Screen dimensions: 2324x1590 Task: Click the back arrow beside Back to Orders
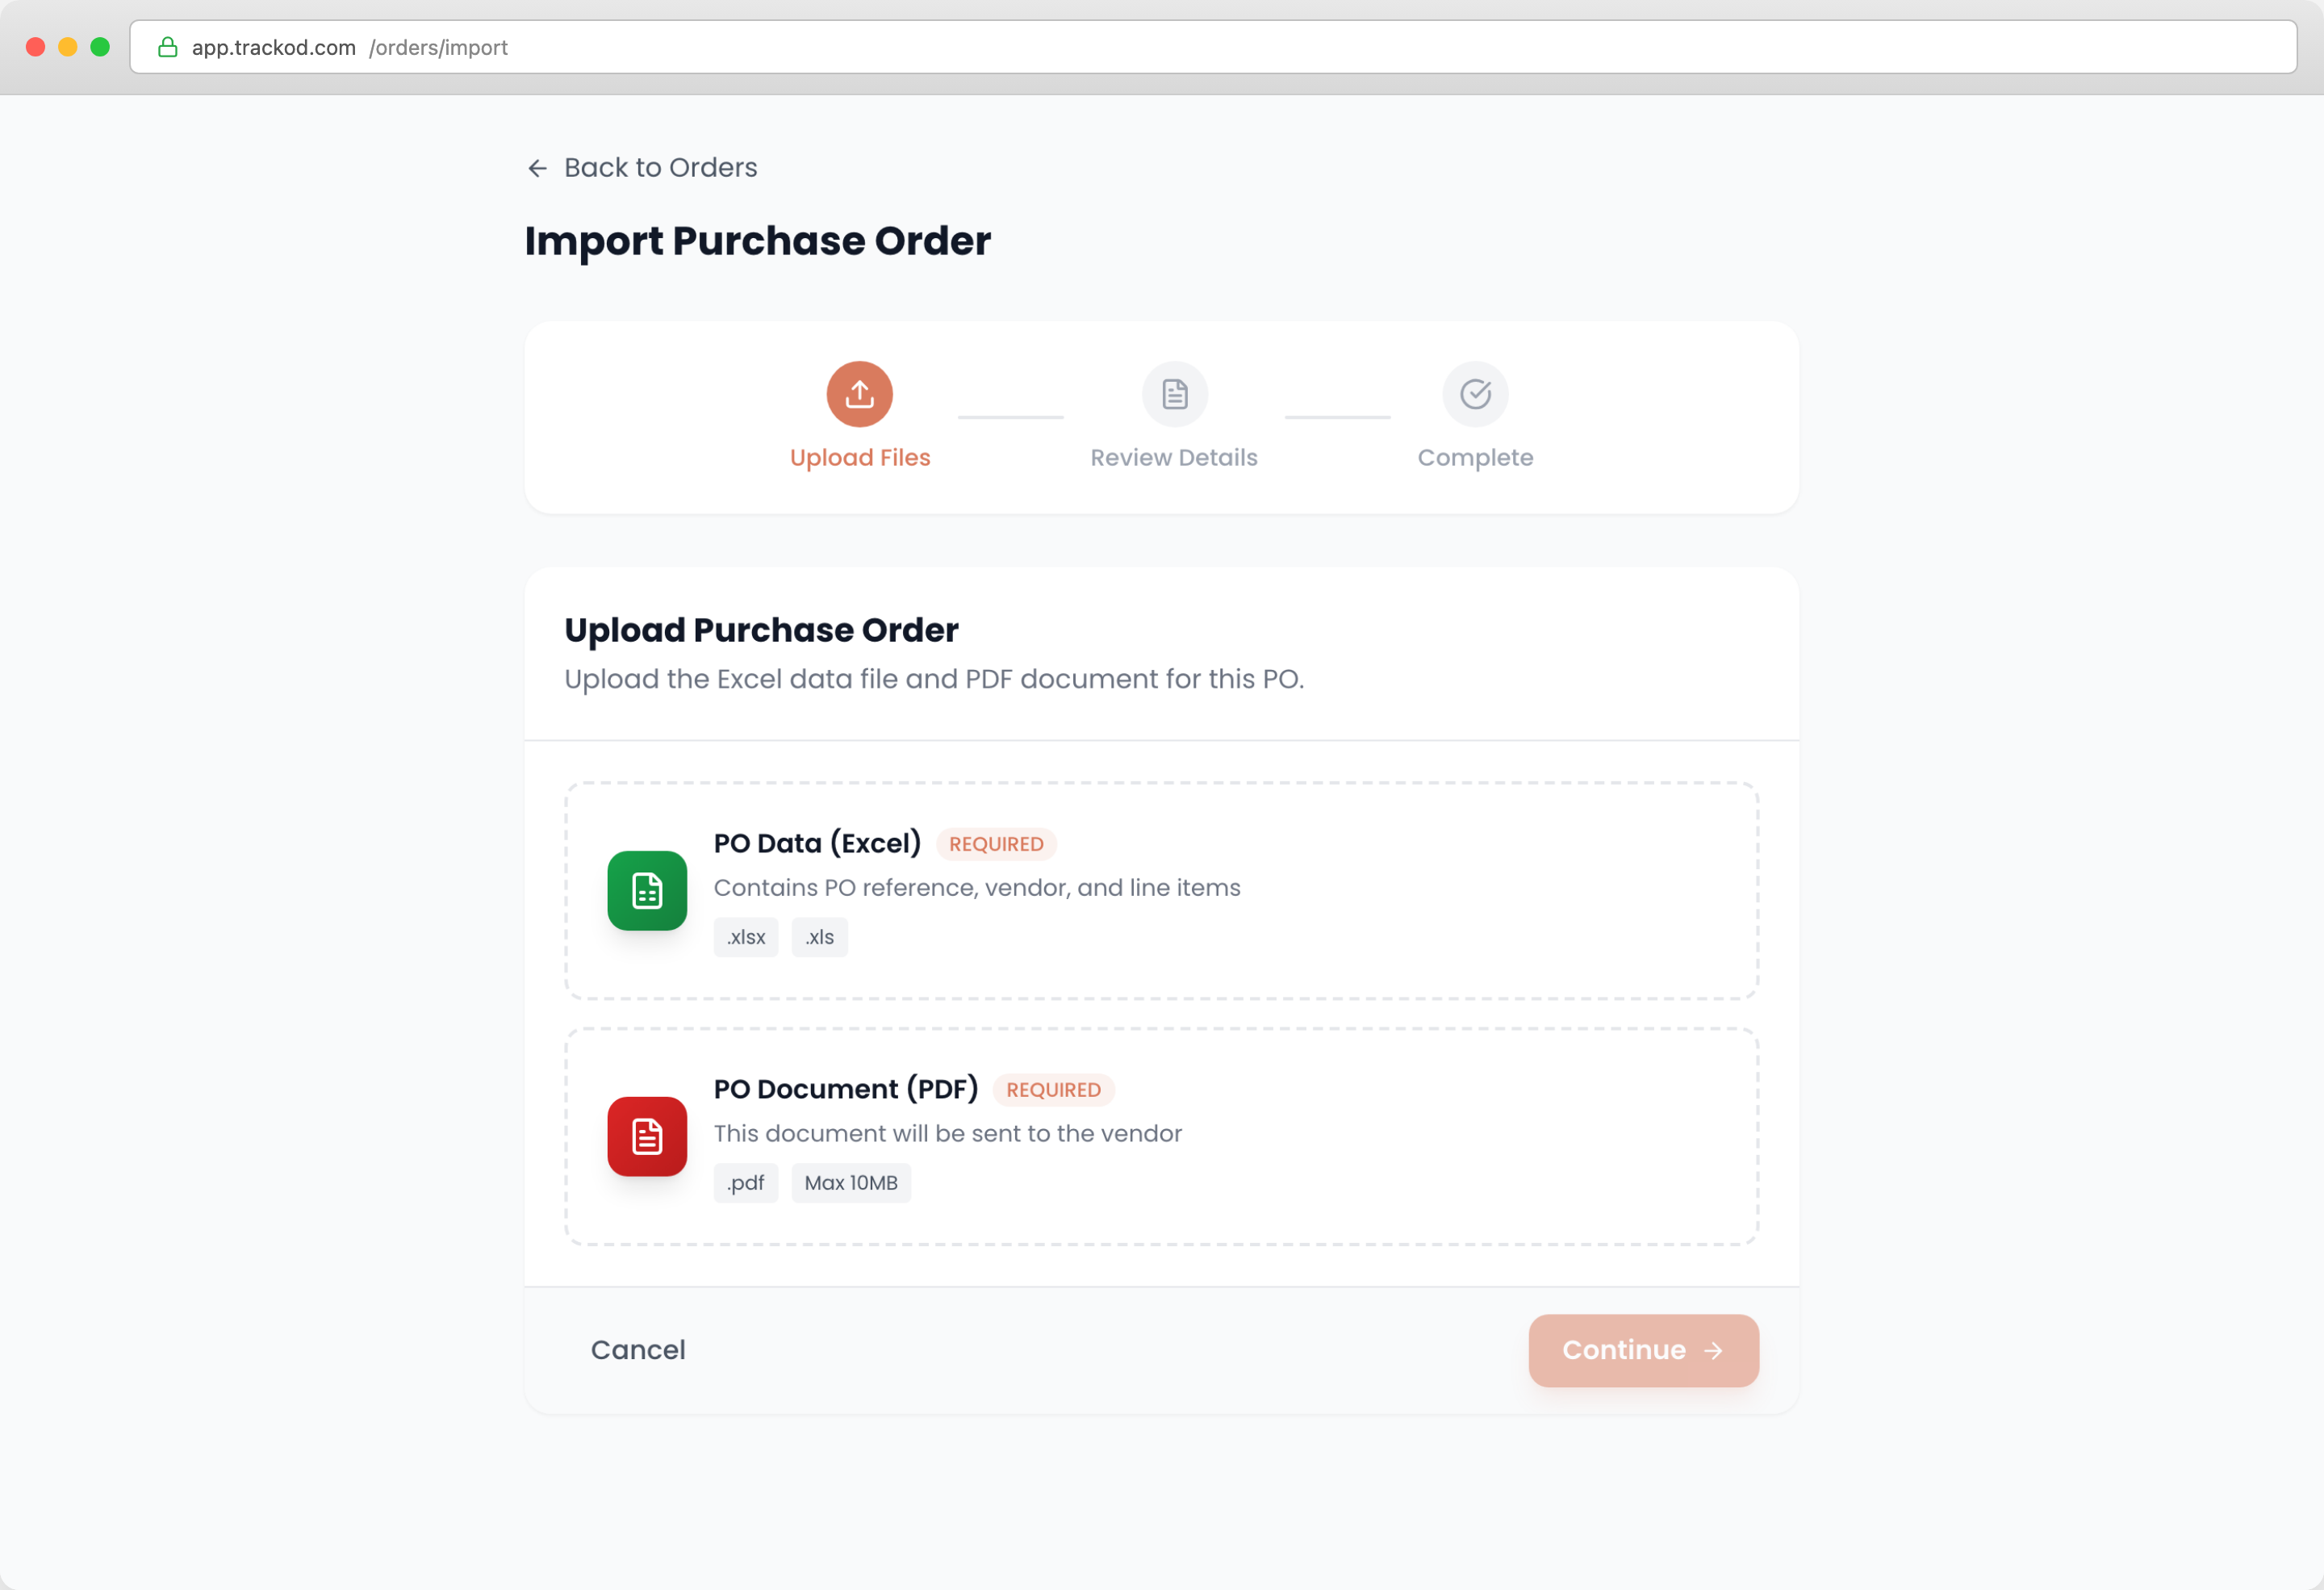[537, 167]
